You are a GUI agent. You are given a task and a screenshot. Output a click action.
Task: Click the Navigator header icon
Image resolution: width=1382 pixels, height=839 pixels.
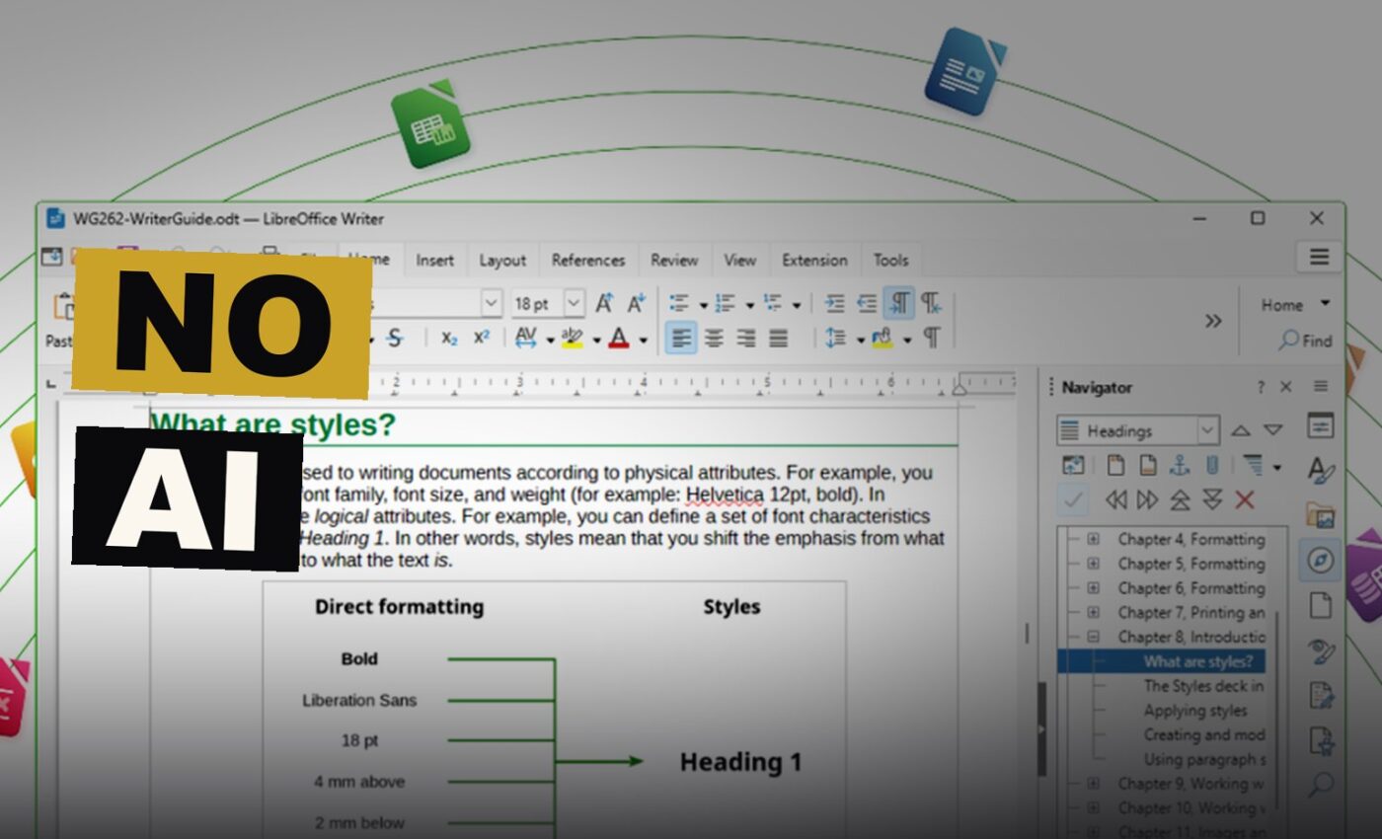[1115, 466]
